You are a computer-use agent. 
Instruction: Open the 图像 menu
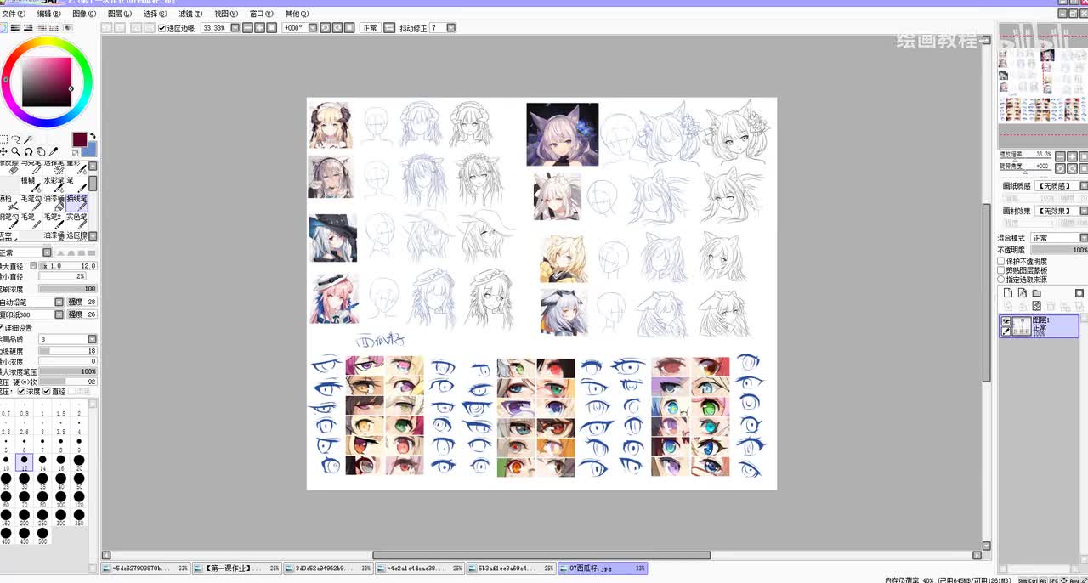tap(85, 14)
